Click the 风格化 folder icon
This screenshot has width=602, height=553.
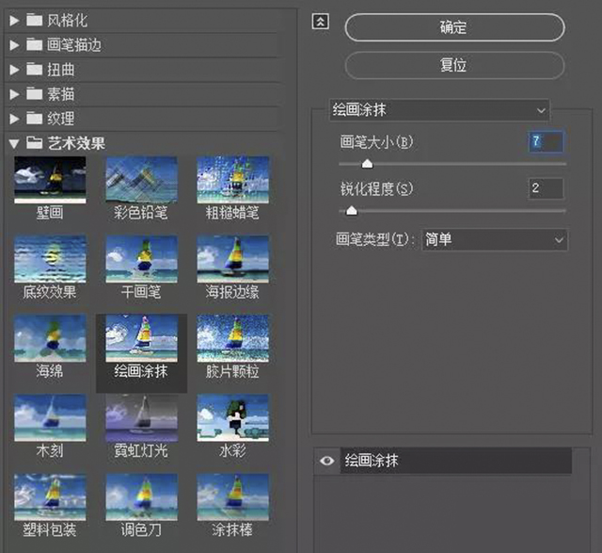tap(34, 20)
